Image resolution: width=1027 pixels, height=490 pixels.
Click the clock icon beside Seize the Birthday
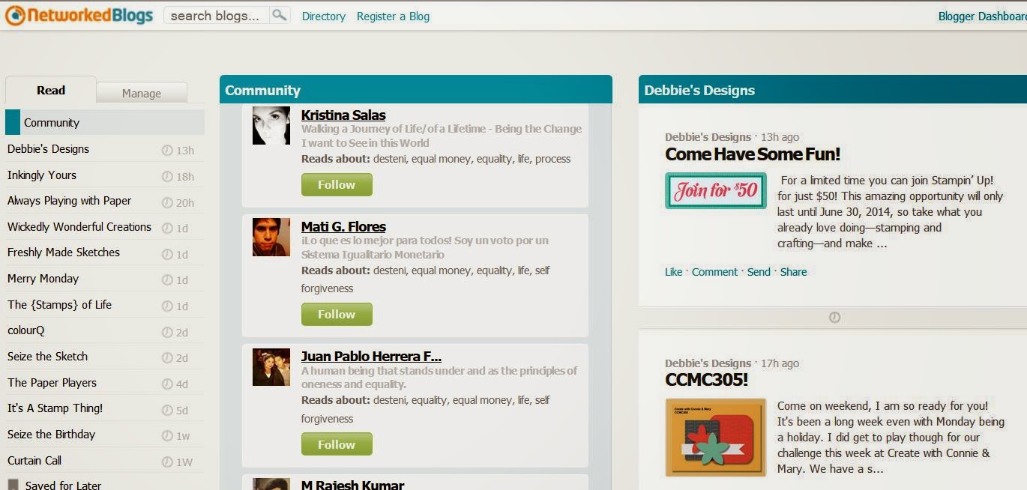[167, 435]
